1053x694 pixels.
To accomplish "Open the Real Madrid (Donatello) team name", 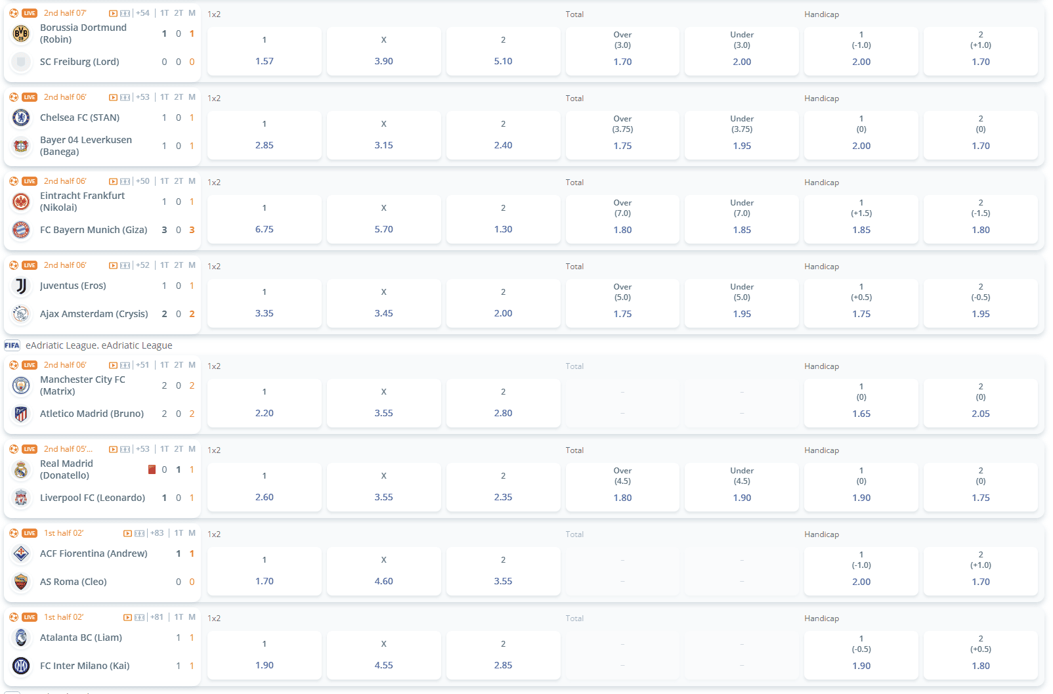I will [x=66, y=469].
